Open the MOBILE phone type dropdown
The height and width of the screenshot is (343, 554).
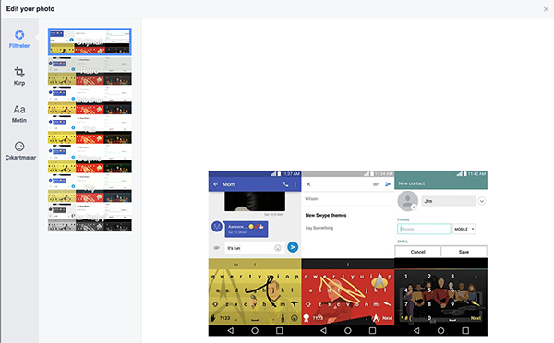pyautogui.click(x=464, y=229)
